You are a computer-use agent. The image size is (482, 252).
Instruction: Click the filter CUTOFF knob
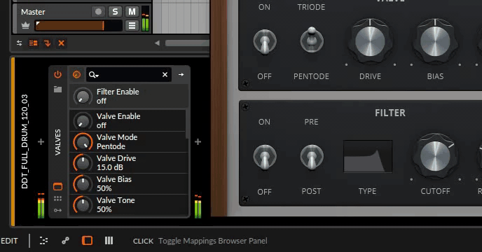(435, 156)
